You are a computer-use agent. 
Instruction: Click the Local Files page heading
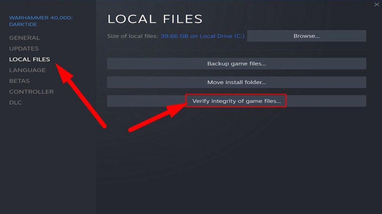[155, 19]
